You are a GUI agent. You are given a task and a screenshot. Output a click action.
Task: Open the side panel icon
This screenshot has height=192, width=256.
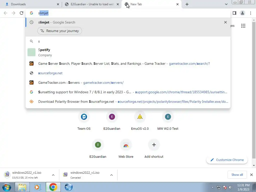(234, 13)
